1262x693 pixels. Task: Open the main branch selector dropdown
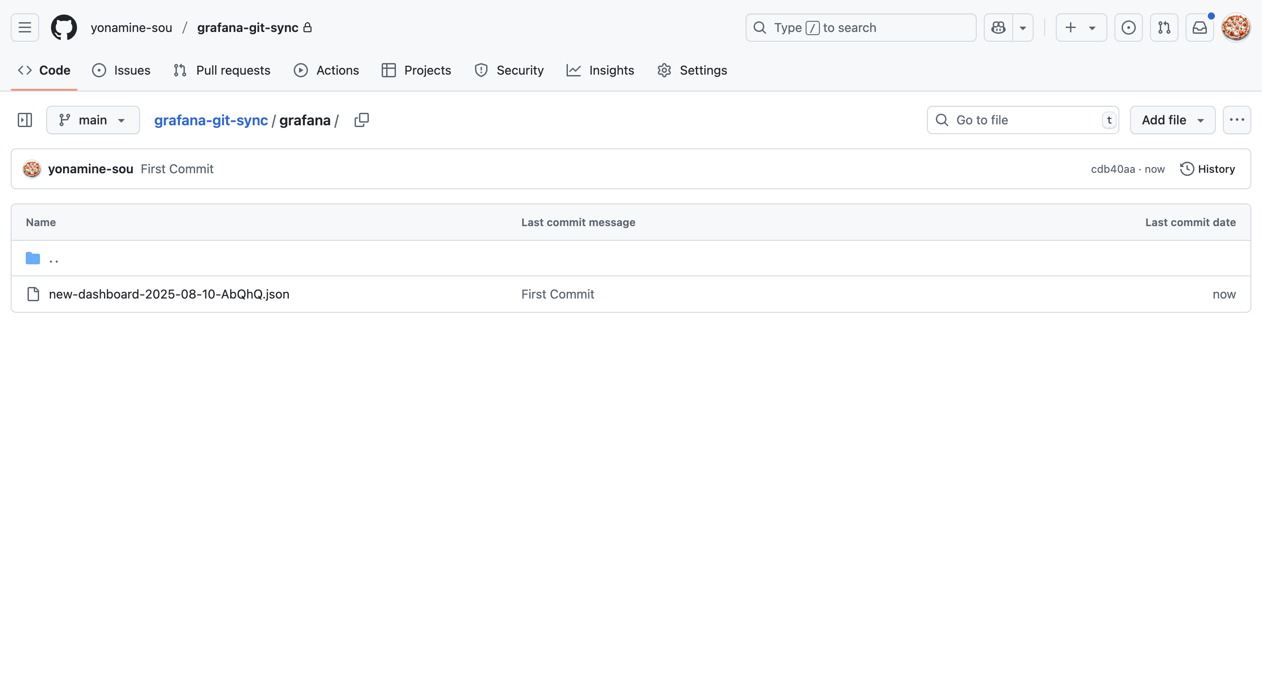pos(93,120)
